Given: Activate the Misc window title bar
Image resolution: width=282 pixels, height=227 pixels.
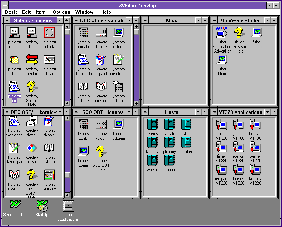Looking at the screenshot, I should 172,20.
